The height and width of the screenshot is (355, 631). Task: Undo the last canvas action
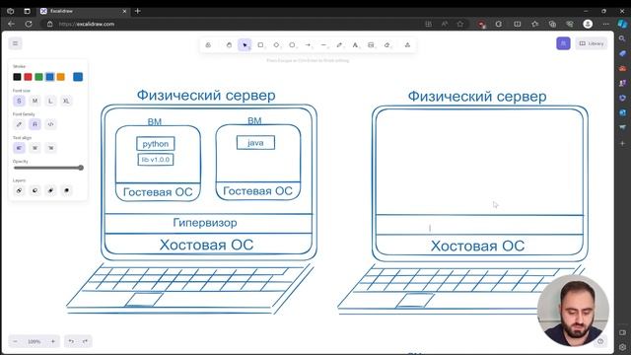click(71, 341)
